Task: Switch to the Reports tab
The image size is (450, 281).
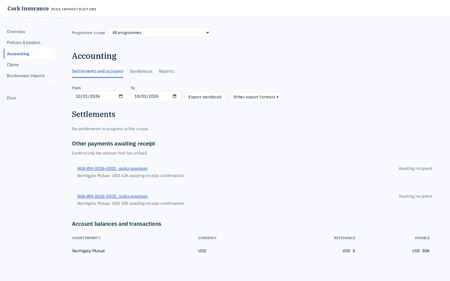Action: click(166, 71)
